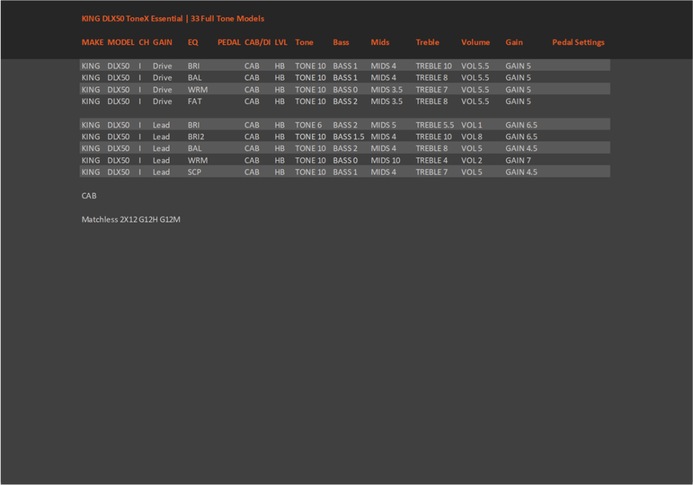This screenshot has height=485, width=693.
Task: Select DLX50 in the Drive BRI row
Action: [118, 66]
